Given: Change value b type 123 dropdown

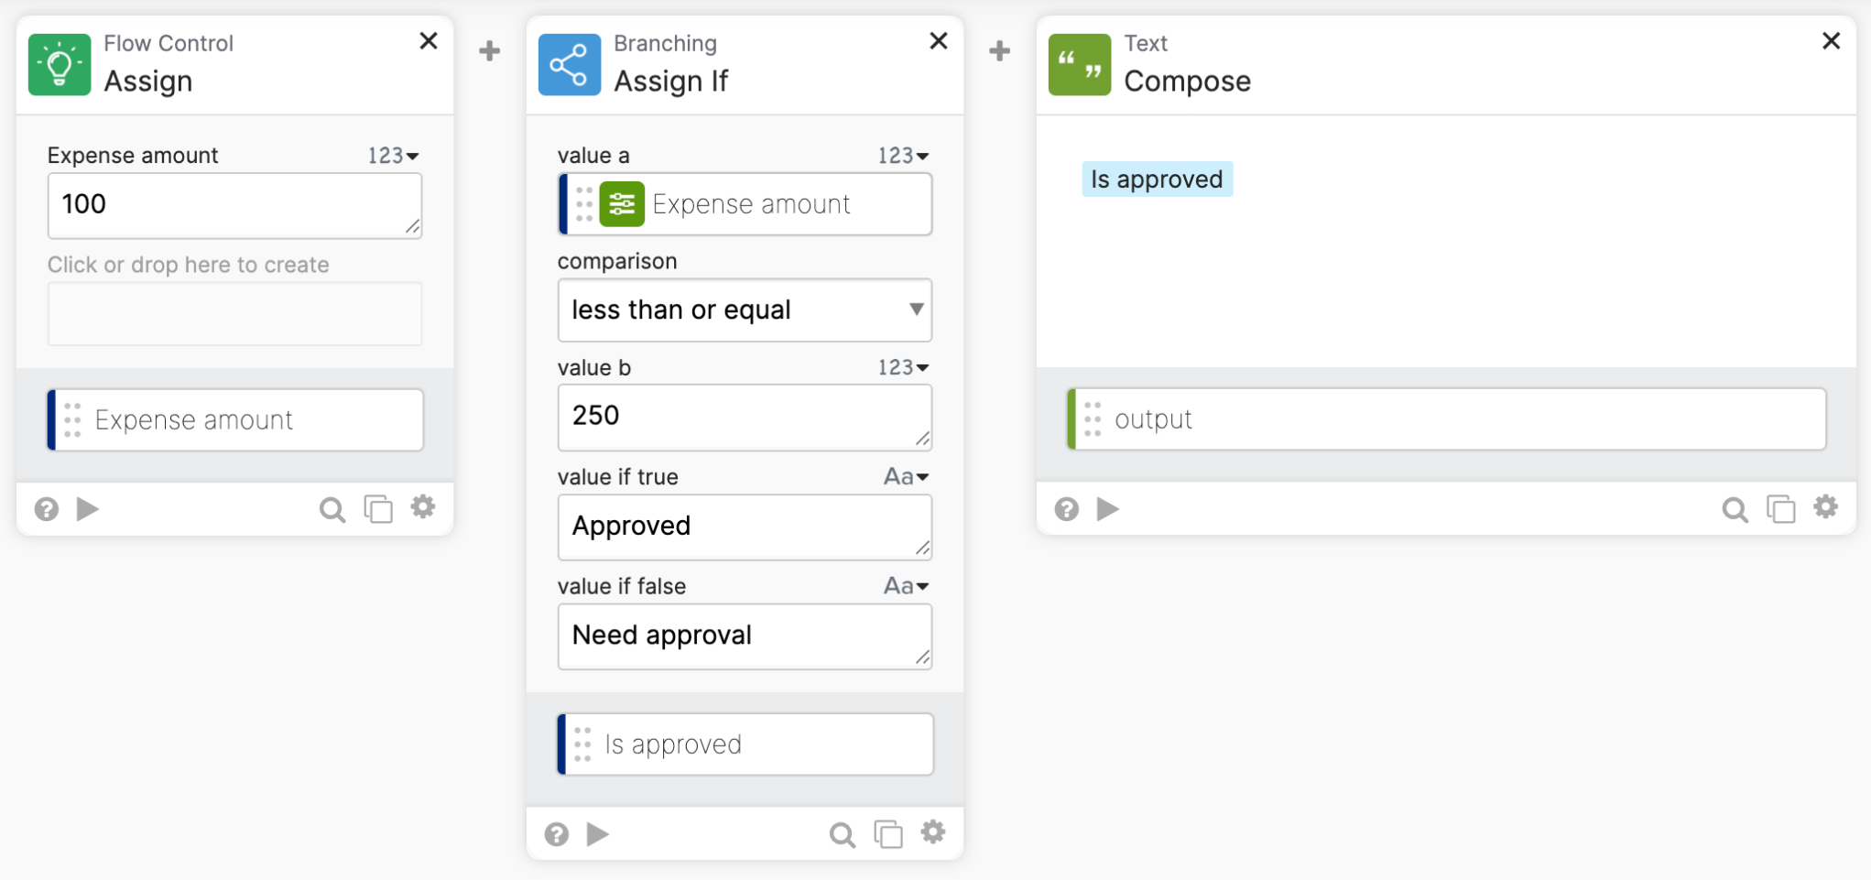Looking at the screenshot, I should [x=904, y=367].
